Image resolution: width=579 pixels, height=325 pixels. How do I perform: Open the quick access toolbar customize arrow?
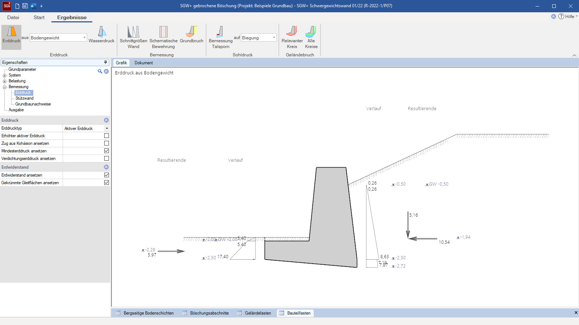pos(41,6)
